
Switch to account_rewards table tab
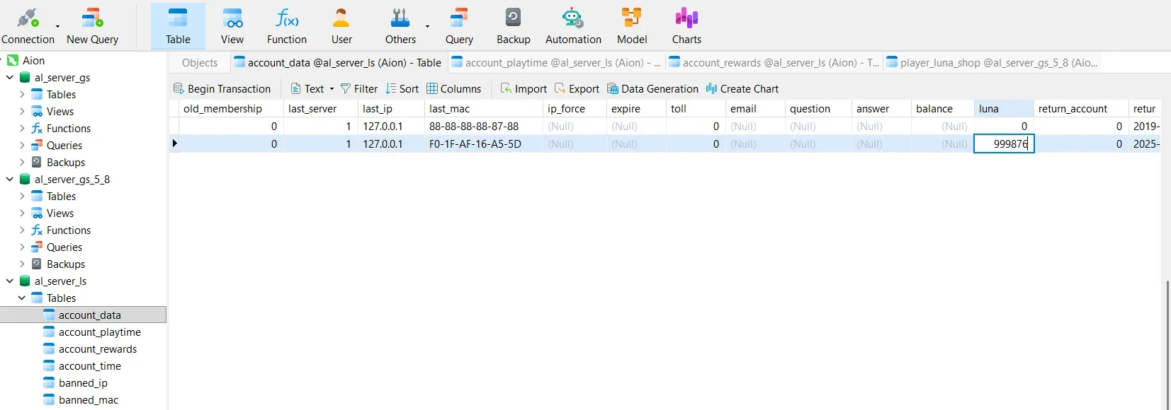(774, 62)
